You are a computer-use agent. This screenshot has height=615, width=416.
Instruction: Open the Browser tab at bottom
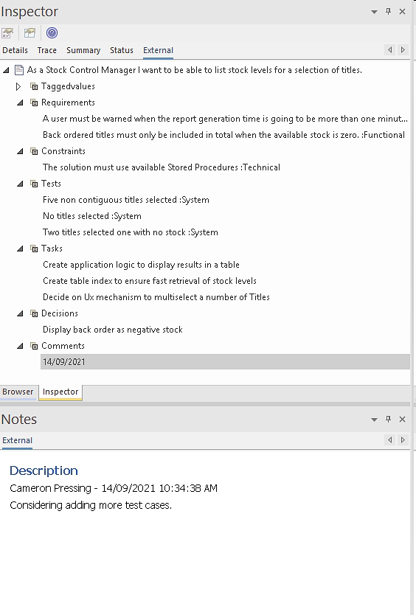pos(18,392)
